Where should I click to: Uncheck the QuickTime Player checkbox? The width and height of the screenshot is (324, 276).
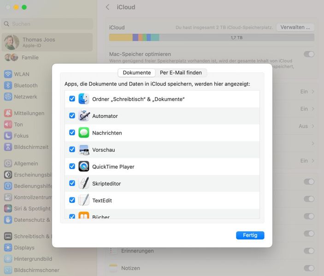tap(72, 167)
